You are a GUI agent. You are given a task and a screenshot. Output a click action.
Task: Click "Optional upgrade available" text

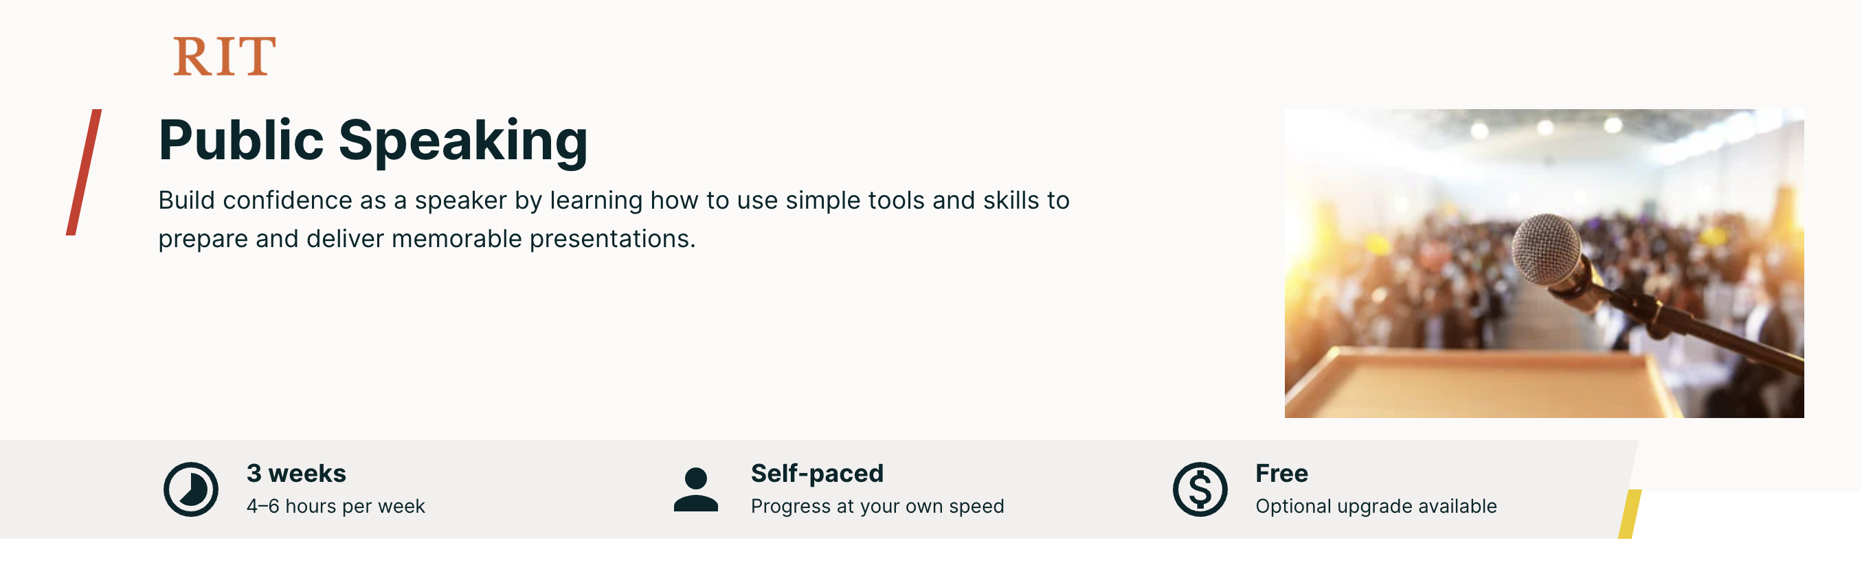(1376, 506)
